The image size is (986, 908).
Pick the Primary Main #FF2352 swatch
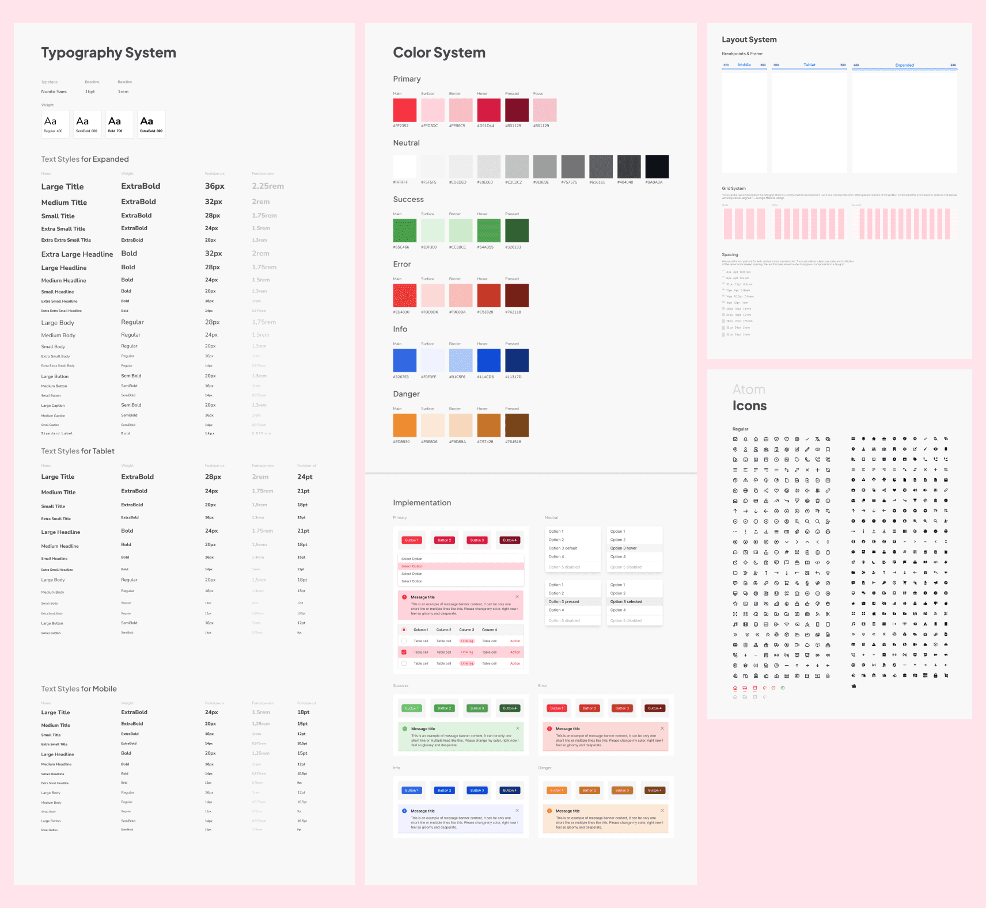pos(405,110)
